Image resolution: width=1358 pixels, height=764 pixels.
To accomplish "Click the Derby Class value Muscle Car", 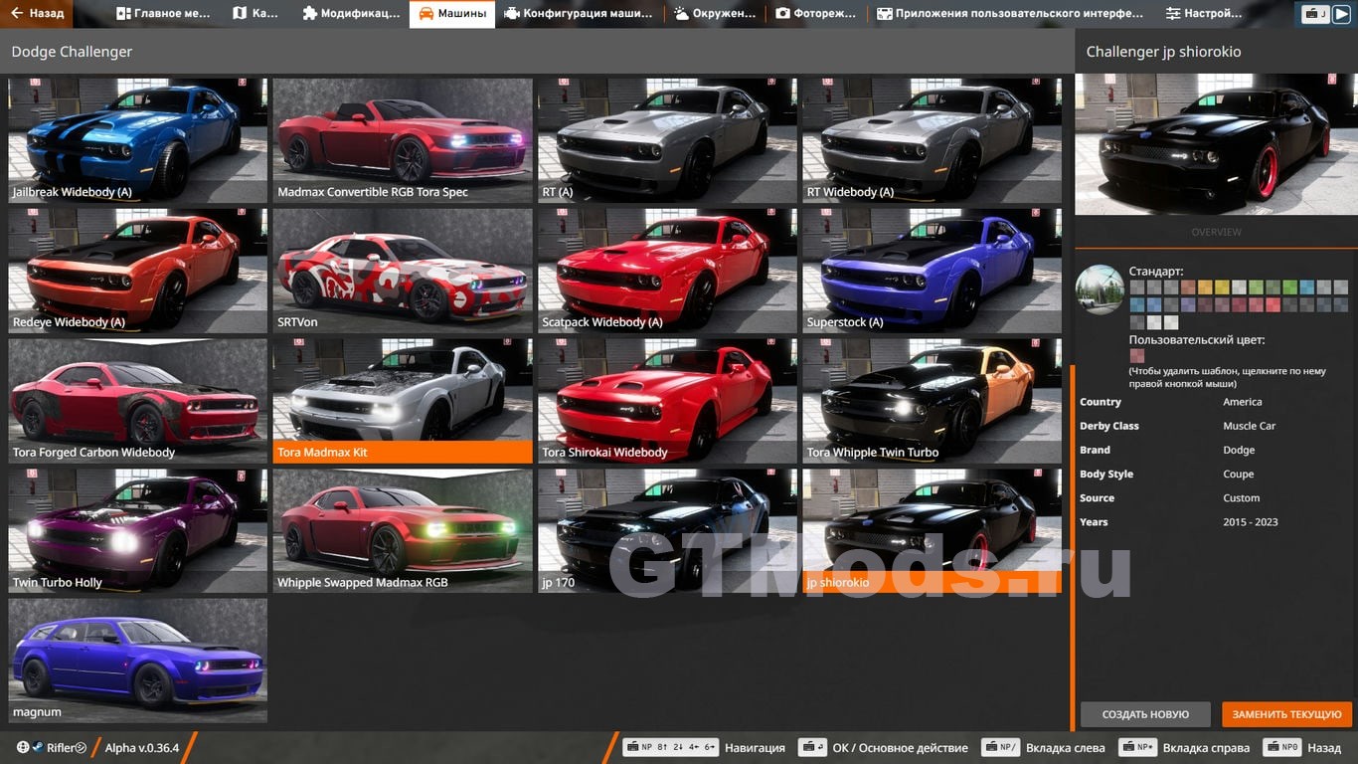I will click(x=1250, y=426).
